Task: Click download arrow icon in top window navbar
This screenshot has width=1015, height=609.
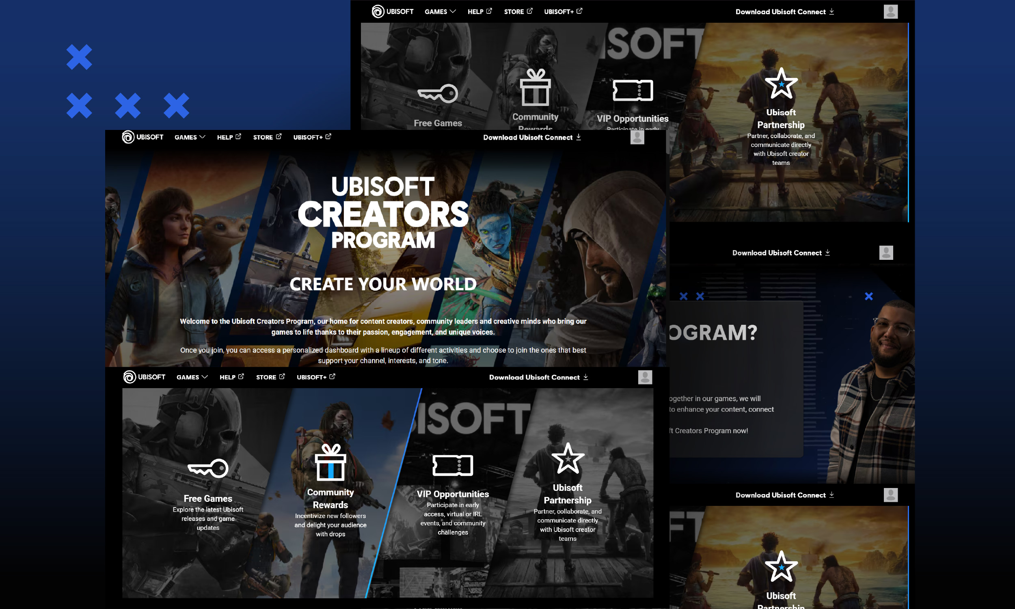Action: pyautogui.click(x=831, y=11)
